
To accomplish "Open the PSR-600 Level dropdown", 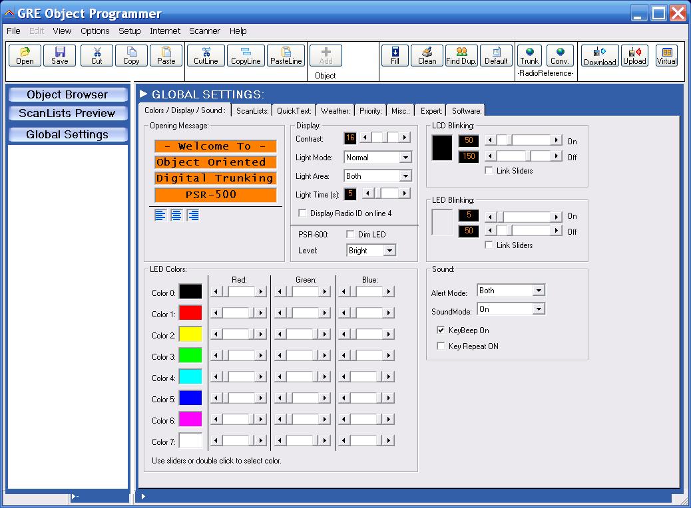I will [389, 251].
